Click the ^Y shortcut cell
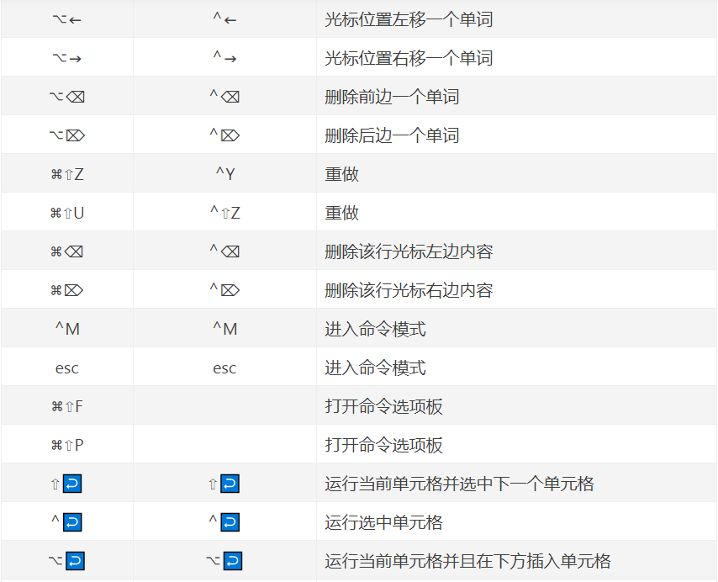This screenshot has width=718, height=582. coord(224,174)
